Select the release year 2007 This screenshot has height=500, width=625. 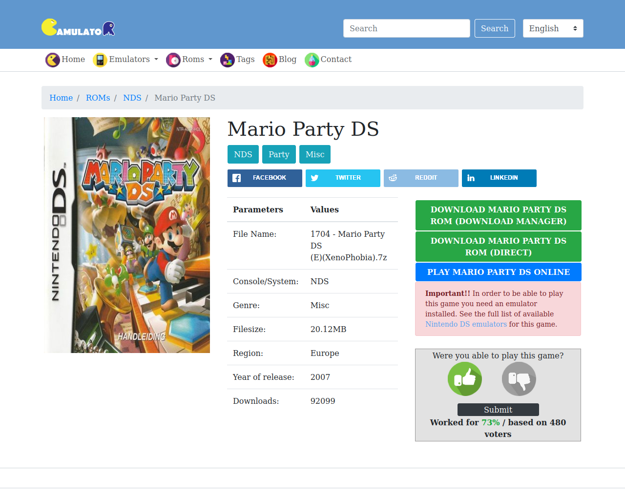(320, 377)
